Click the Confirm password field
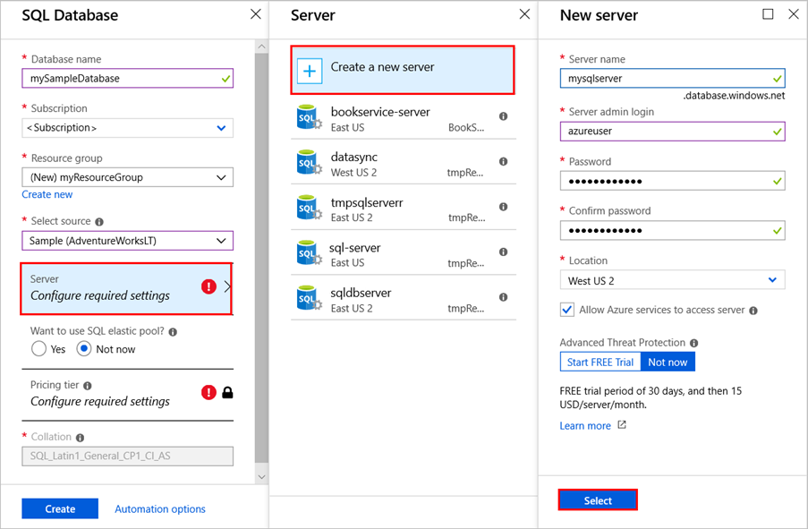 673,230
